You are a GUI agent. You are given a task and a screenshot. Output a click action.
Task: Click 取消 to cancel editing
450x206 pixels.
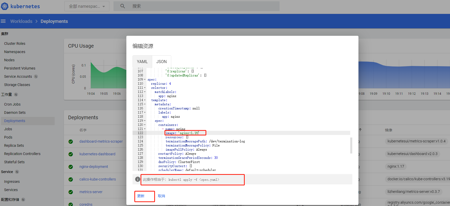pyautogui.click(x=161, y=196)
